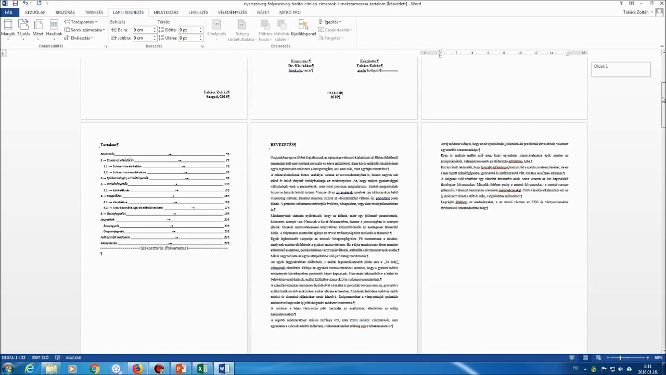This screenshot has height=375, width=666.
Task: Switch to the LEVELEZÉS tab
Action: click(x=198, y=12)
